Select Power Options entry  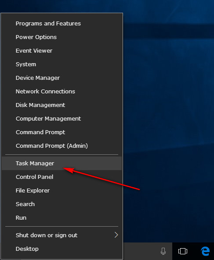coord(62,37)
